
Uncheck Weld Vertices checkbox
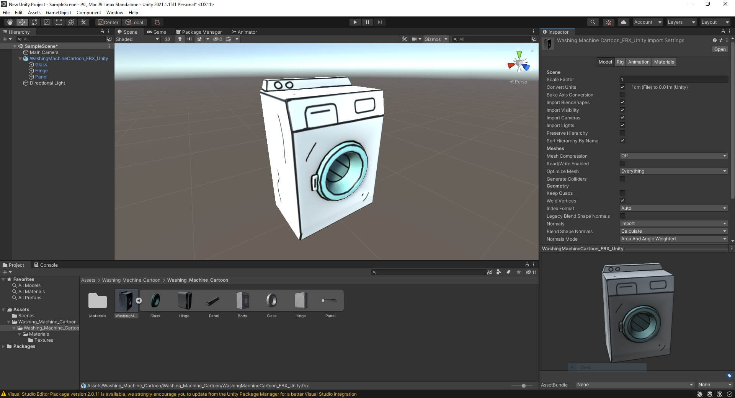click(622, 201)
